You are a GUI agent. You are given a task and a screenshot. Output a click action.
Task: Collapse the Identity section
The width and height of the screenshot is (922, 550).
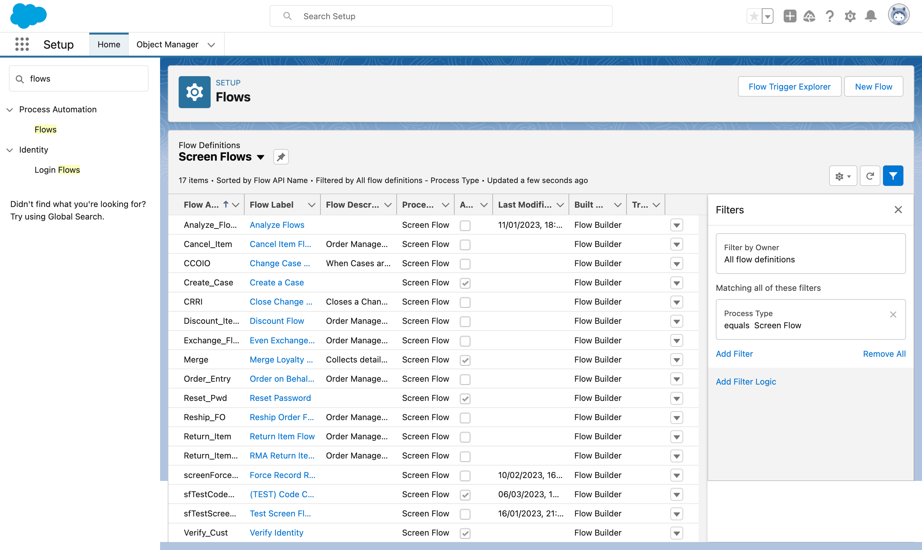coord(10,150)
